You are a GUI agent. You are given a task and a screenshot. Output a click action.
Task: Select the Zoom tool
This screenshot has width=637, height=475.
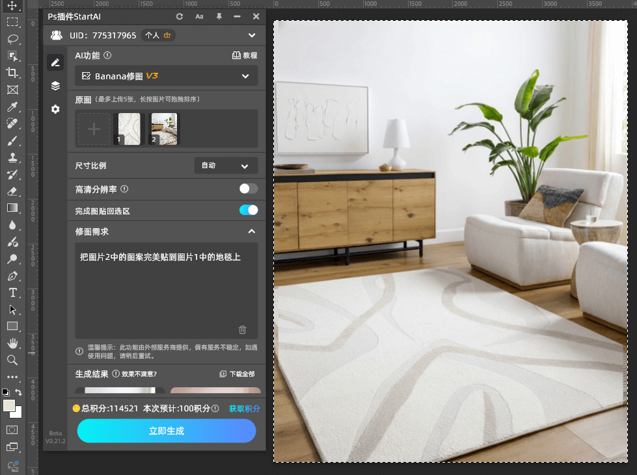pyautogui.click(x=12, y=360)
